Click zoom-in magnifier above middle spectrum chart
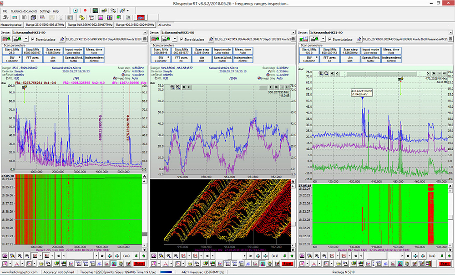455x275 pixels. (x=172, y=86)
